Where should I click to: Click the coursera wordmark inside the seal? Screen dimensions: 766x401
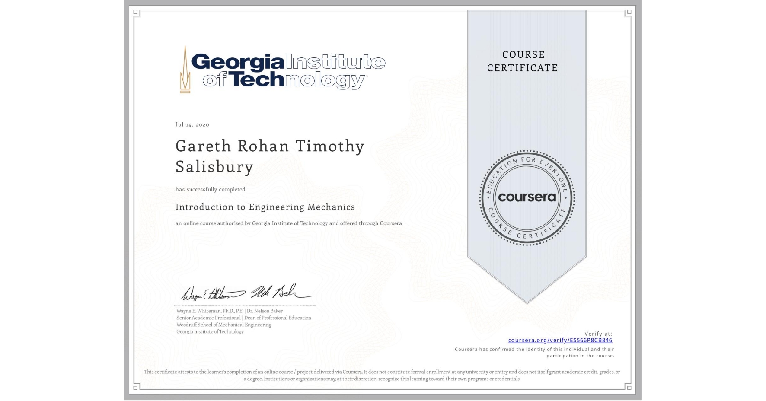(527, 198)
